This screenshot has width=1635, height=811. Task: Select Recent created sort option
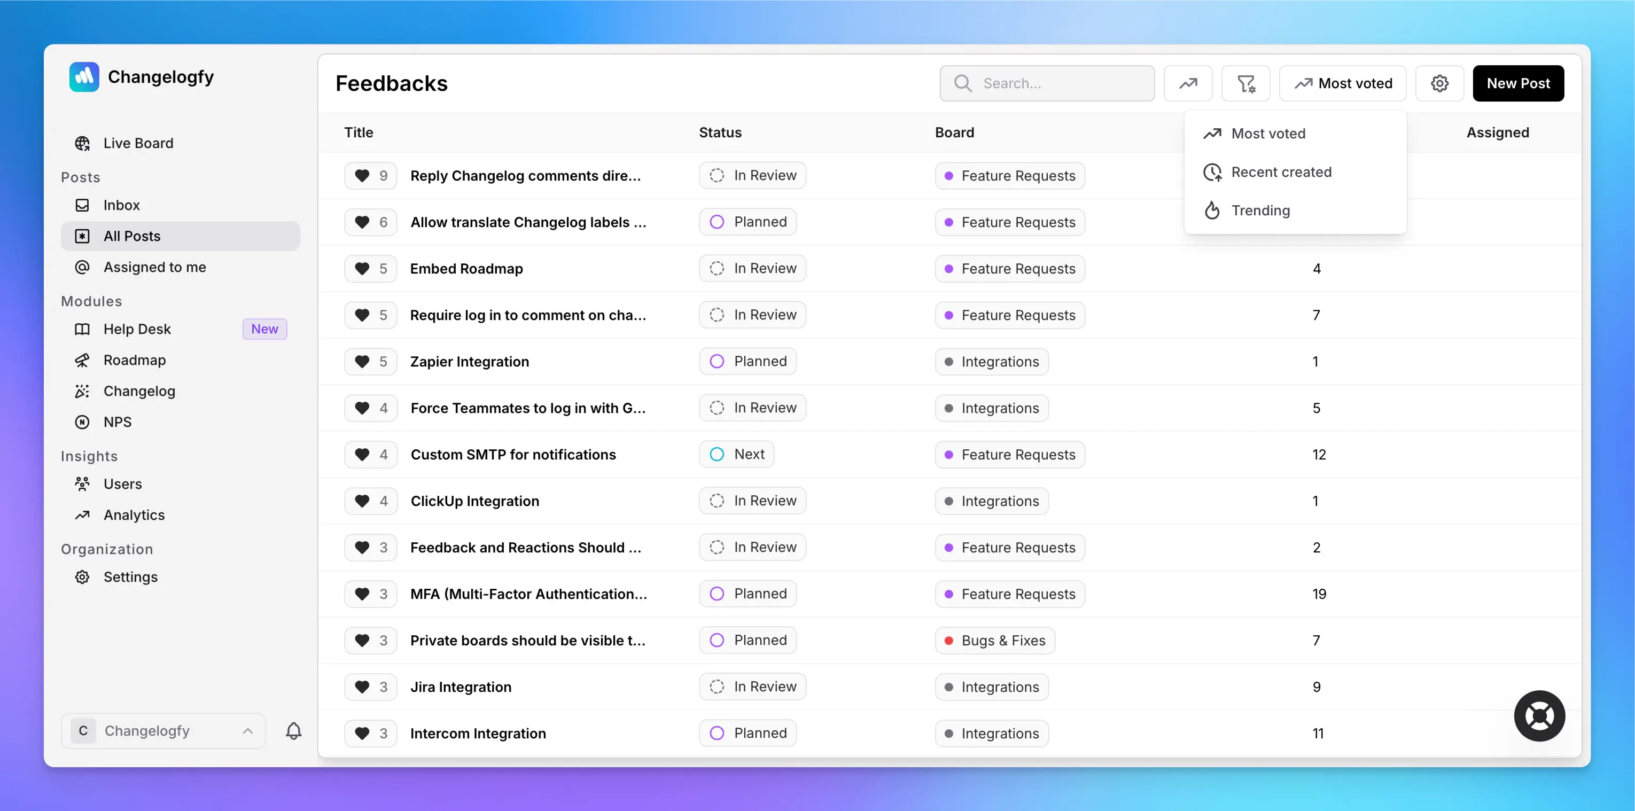[1280, 171]
